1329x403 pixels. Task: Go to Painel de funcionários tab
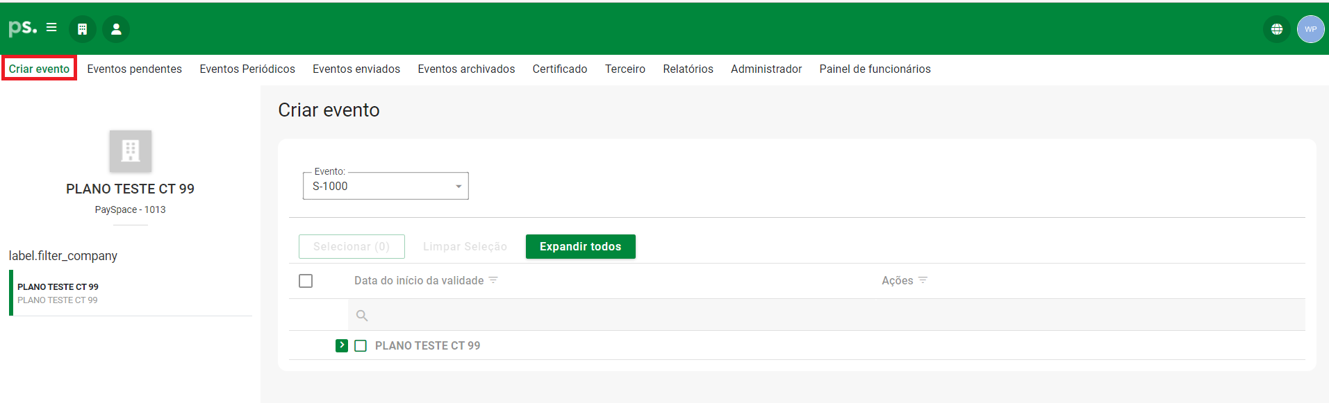[x=875, y=69]
